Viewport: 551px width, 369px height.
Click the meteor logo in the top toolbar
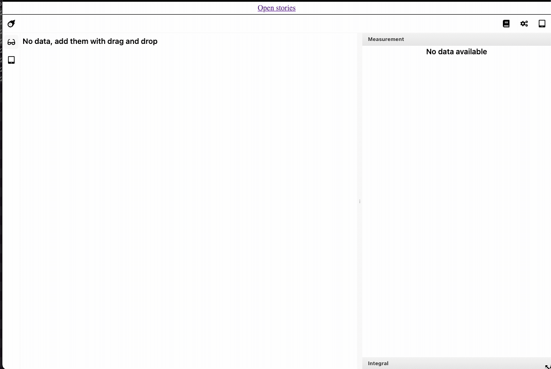click(11, 23)
